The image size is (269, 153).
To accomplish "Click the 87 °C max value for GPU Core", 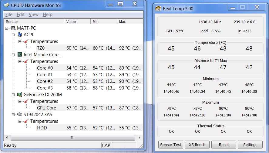I will coord(130,108).
